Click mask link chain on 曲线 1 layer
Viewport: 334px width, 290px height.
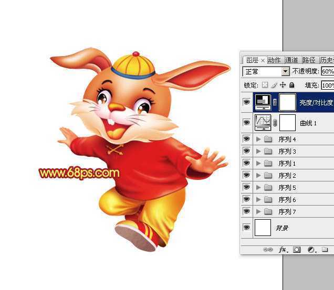(x=275, y=123)
